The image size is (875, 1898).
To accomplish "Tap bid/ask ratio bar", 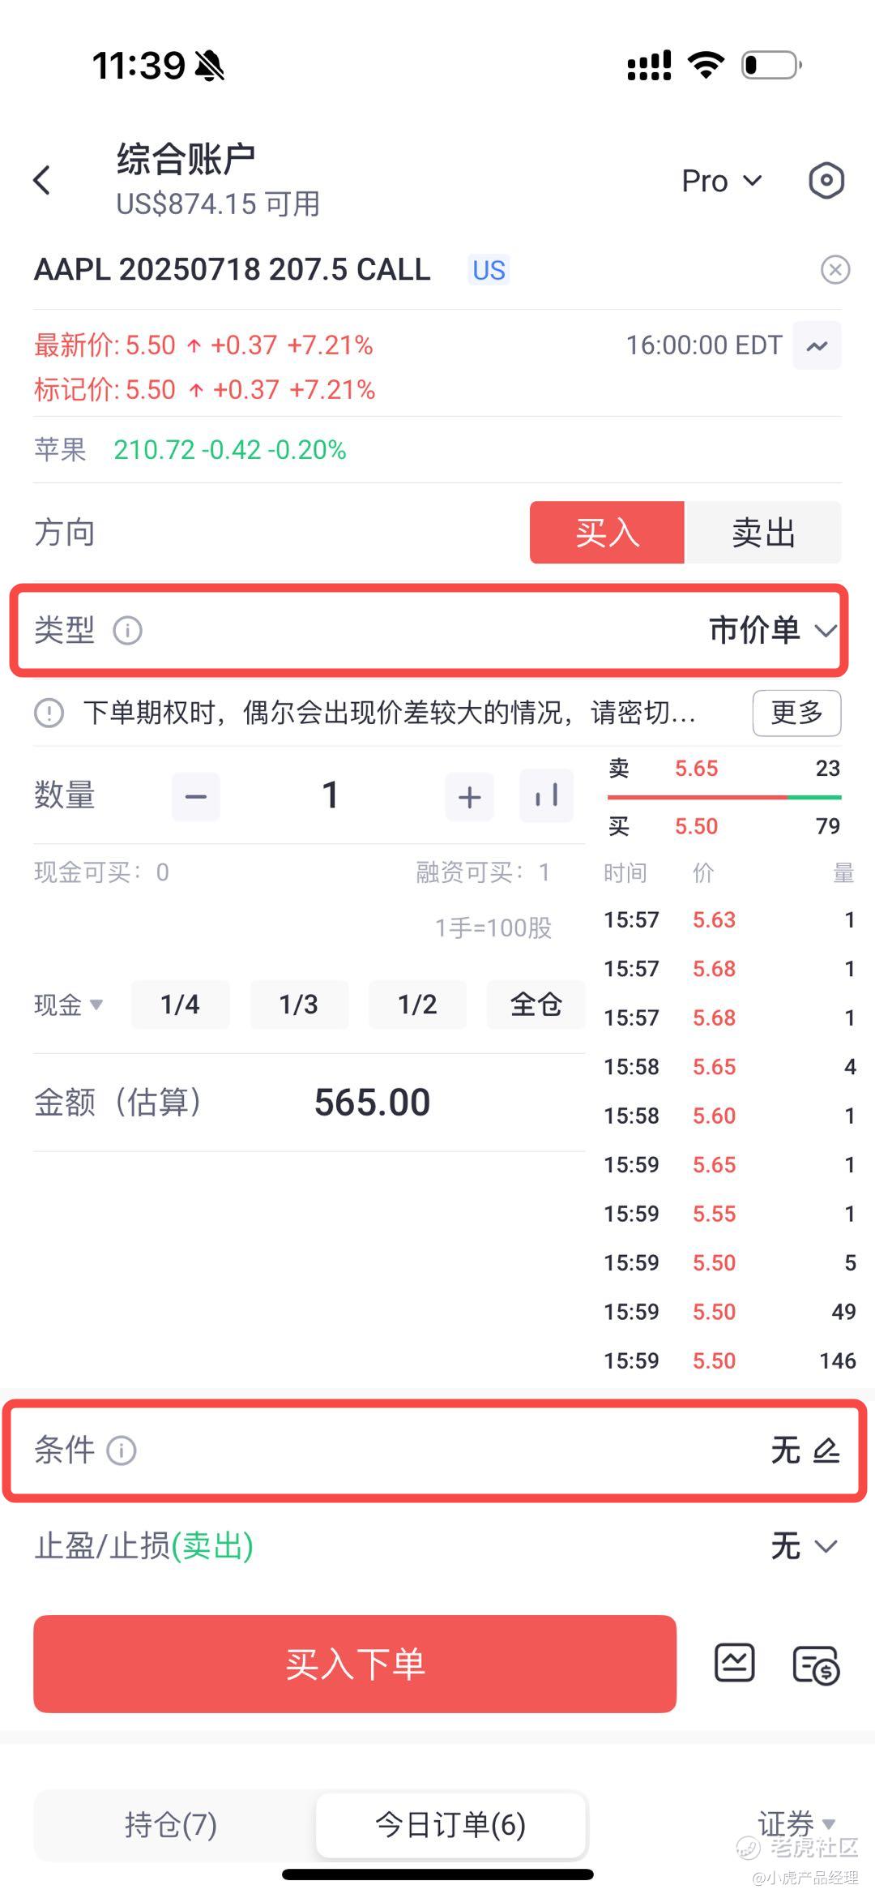I will tap(724, 798).
